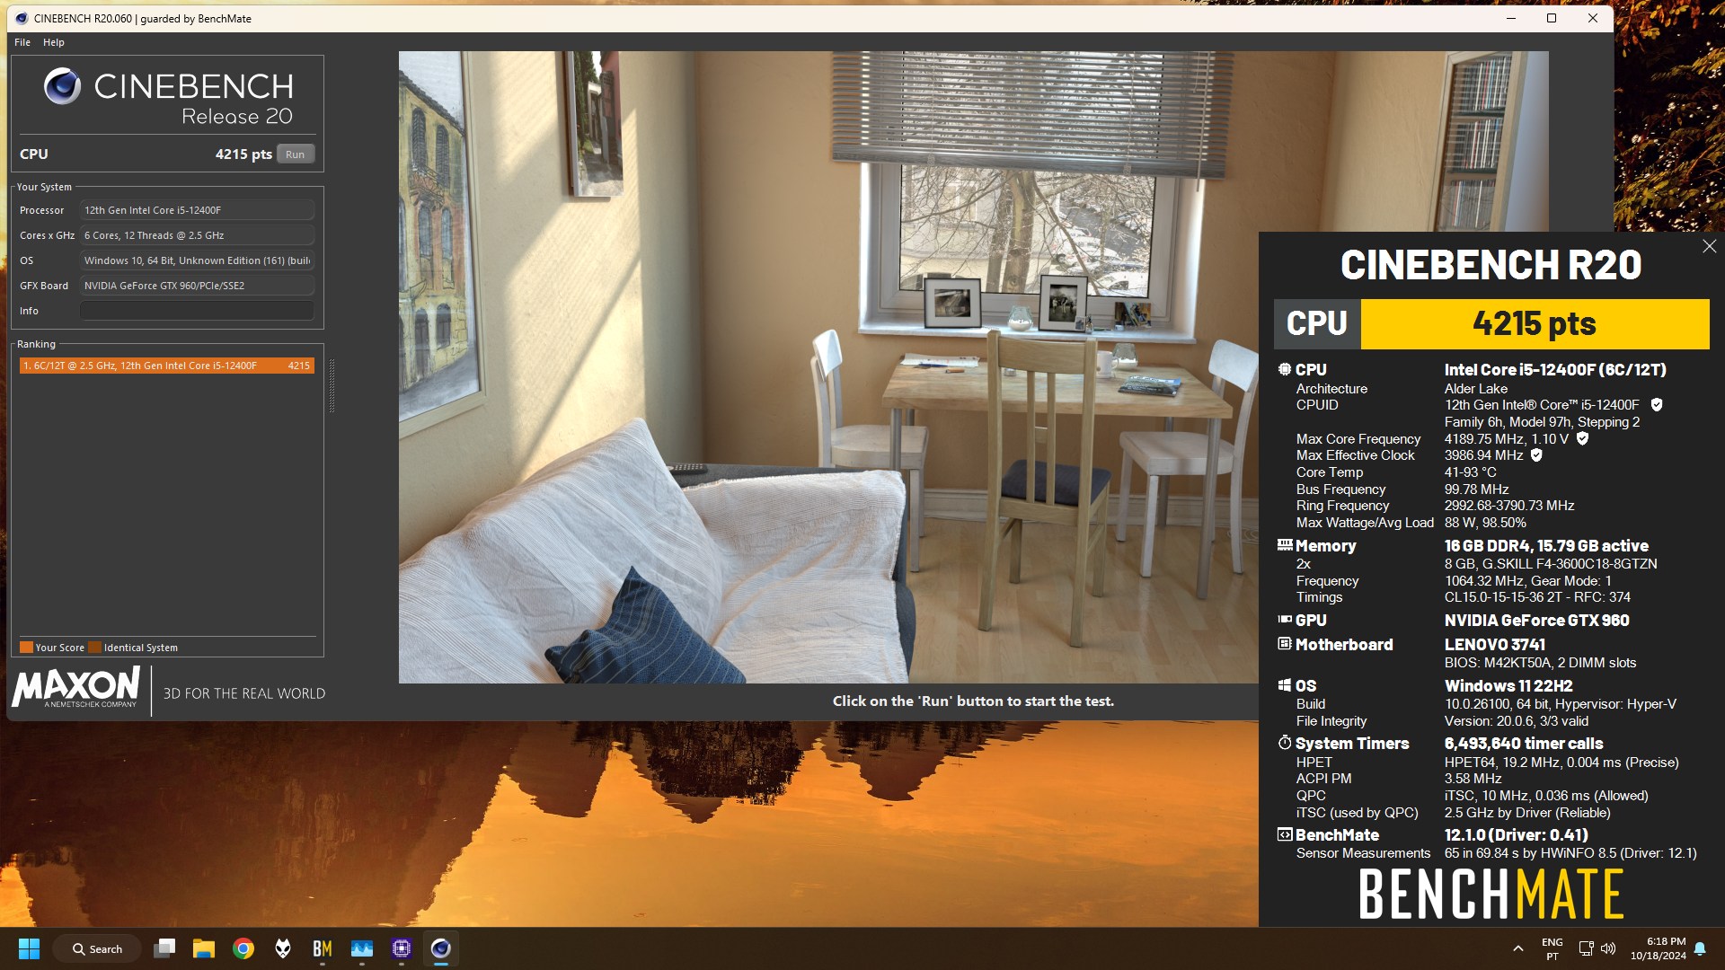This screenshot has width=1725, height=970.
Task: Click the GPU icon in BenchMate panel
Action: (x=1285, y=620)
